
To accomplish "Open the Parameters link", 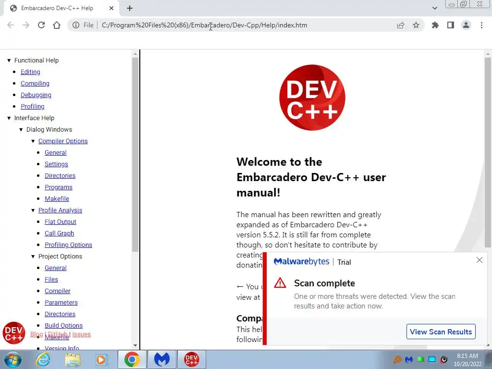I will pyautogui.click(x=61, y=303).
